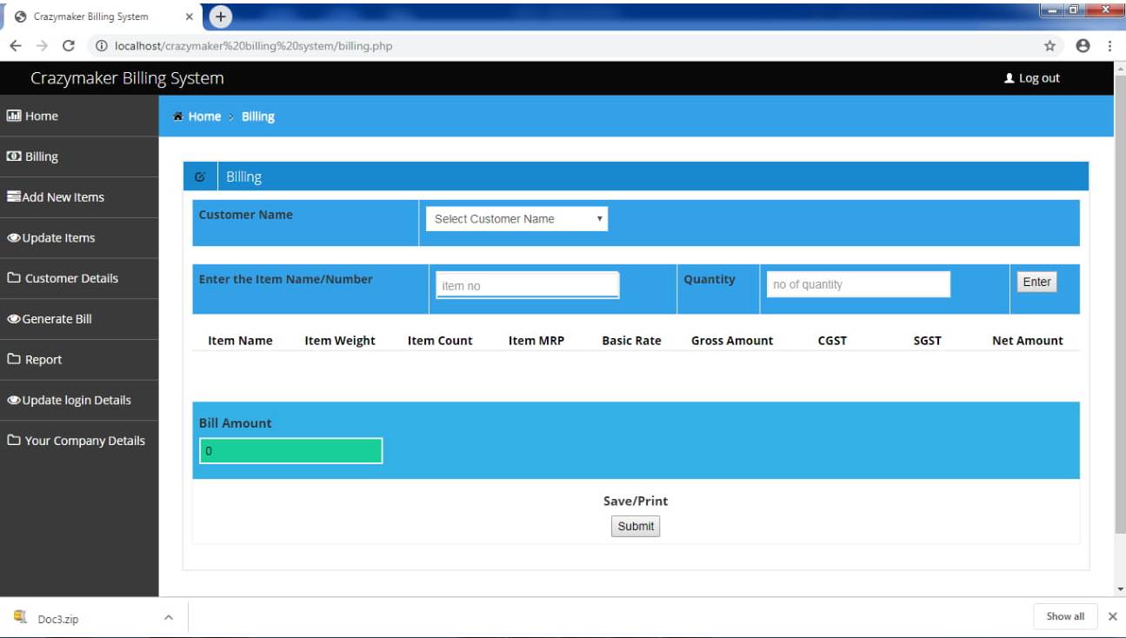Focus the item no input field
The height and width of the screenshot is (638, 1126).
527,286
